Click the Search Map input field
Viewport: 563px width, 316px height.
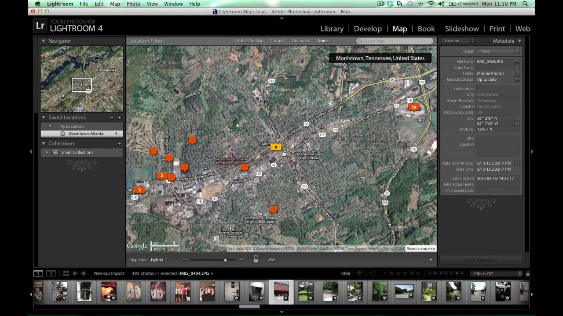coord(395,41)
